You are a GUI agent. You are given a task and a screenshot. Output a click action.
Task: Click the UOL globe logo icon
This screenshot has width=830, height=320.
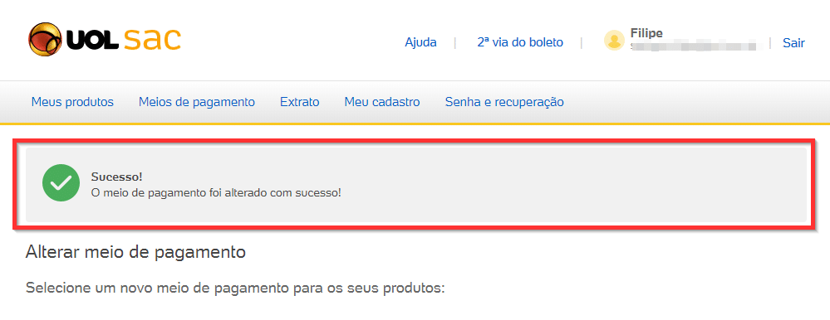point(45,39)
